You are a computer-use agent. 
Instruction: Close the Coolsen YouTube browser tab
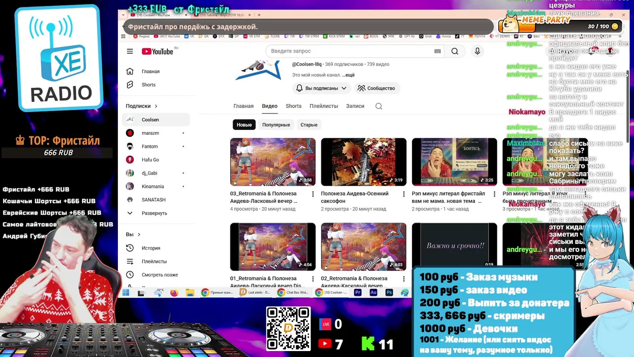(x=186, y=15)
